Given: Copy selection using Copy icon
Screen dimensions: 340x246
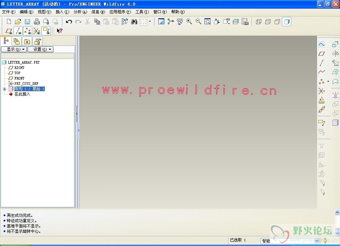Looking at the screenshot, I should [97, 22].
